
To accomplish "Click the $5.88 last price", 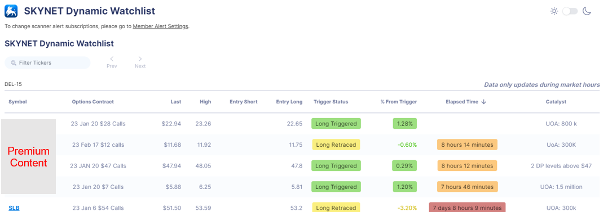I will (173, 187).
